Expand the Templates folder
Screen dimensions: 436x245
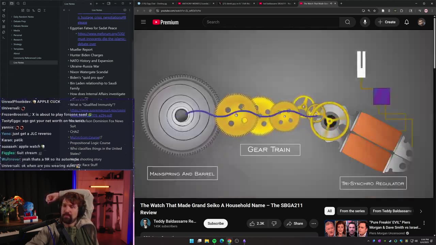tap(18, 49)
